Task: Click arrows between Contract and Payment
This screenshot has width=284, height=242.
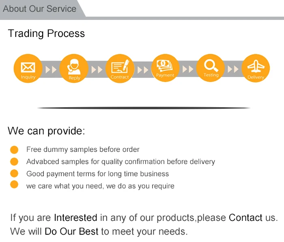Action: coord(142,69)
